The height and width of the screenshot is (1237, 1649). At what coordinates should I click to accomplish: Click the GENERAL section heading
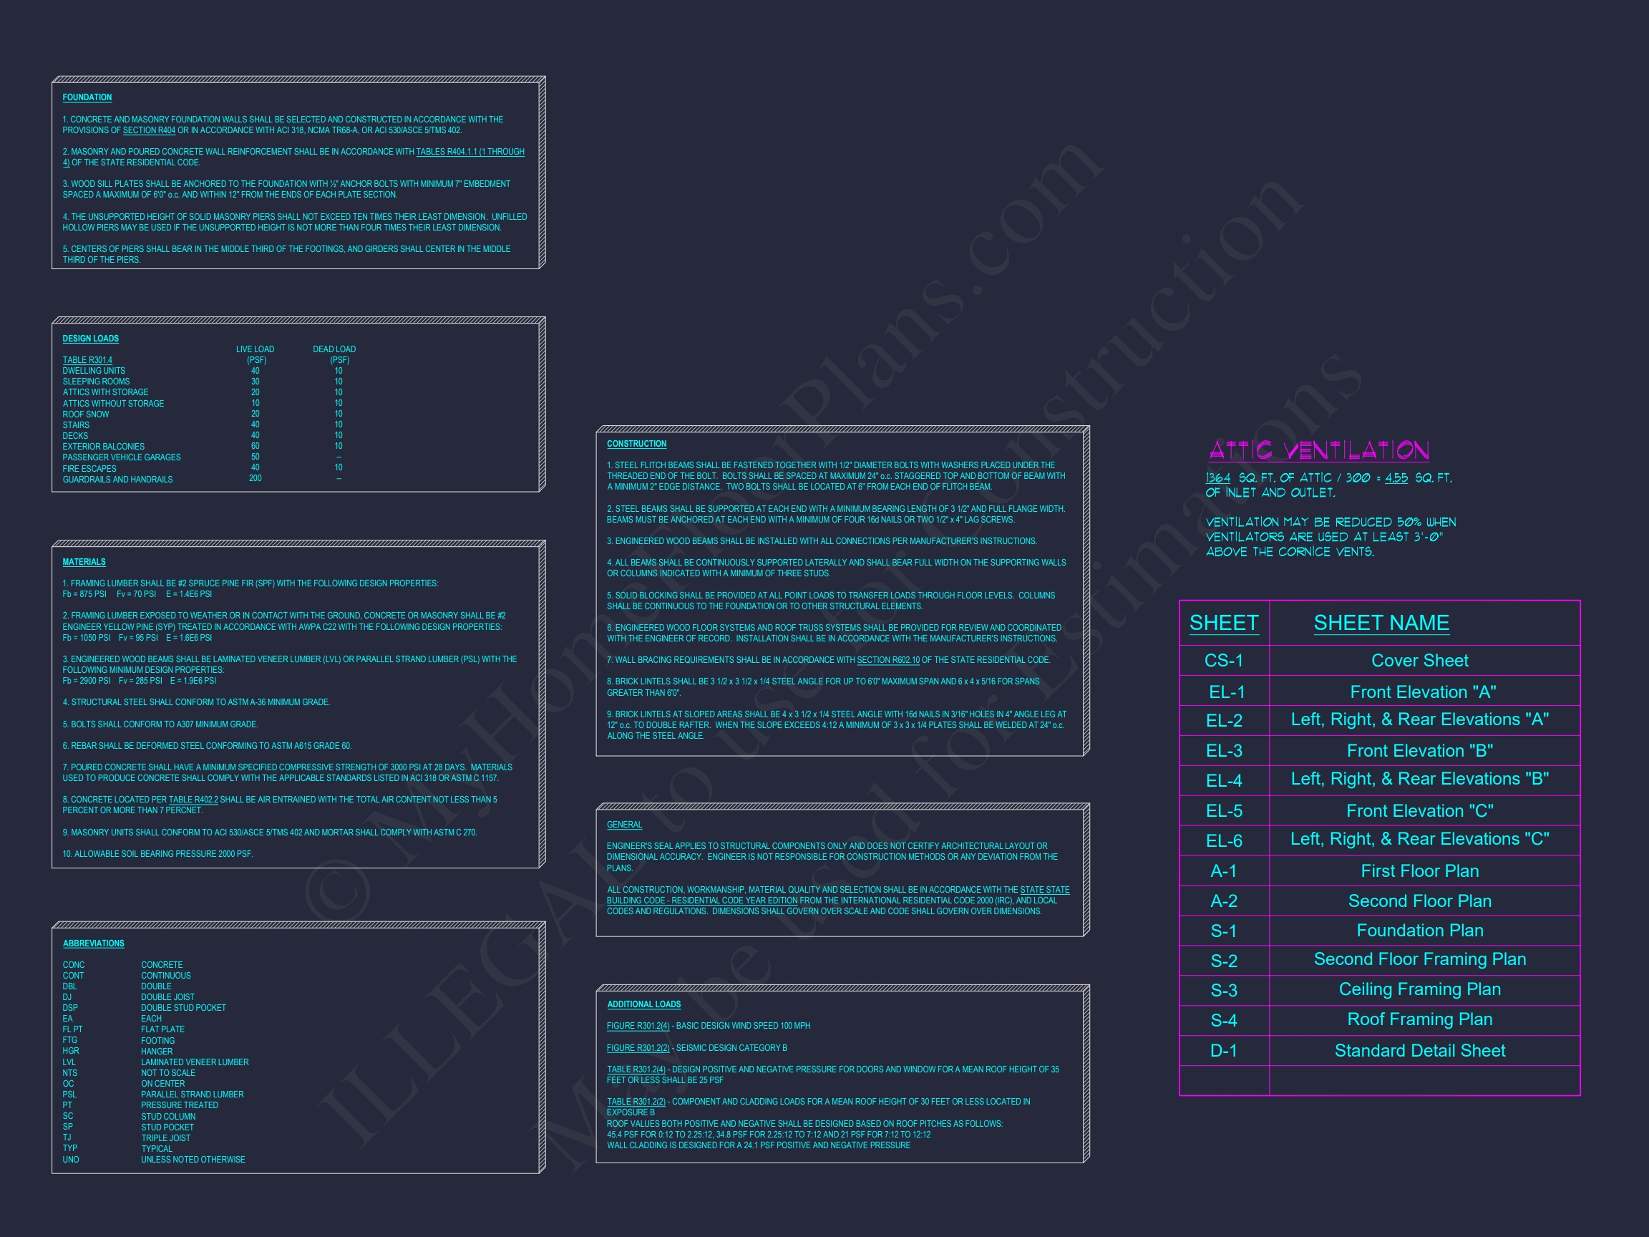point(625,825)
